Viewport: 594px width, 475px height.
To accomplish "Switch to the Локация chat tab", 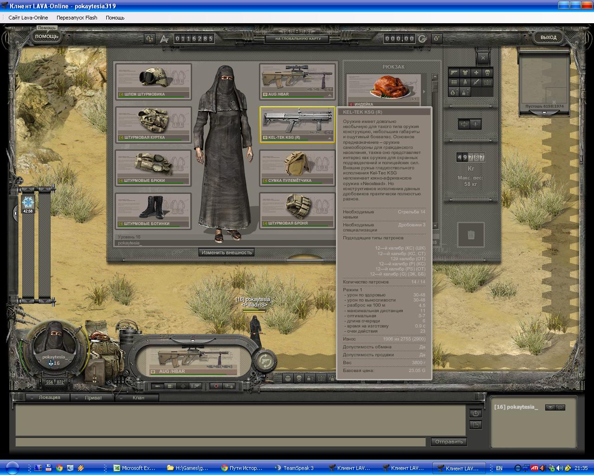I will pos(49,398).
